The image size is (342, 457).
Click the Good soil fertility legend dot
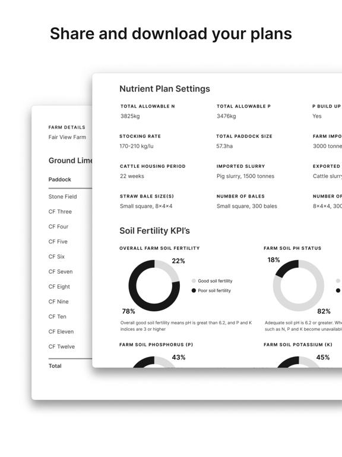194,281
